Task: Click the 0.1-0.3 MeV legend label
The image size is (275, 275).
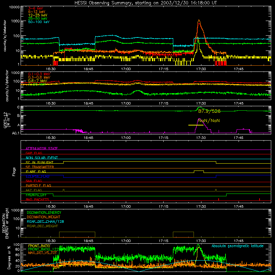Action: pyautogui.click(x=39, y=74)
